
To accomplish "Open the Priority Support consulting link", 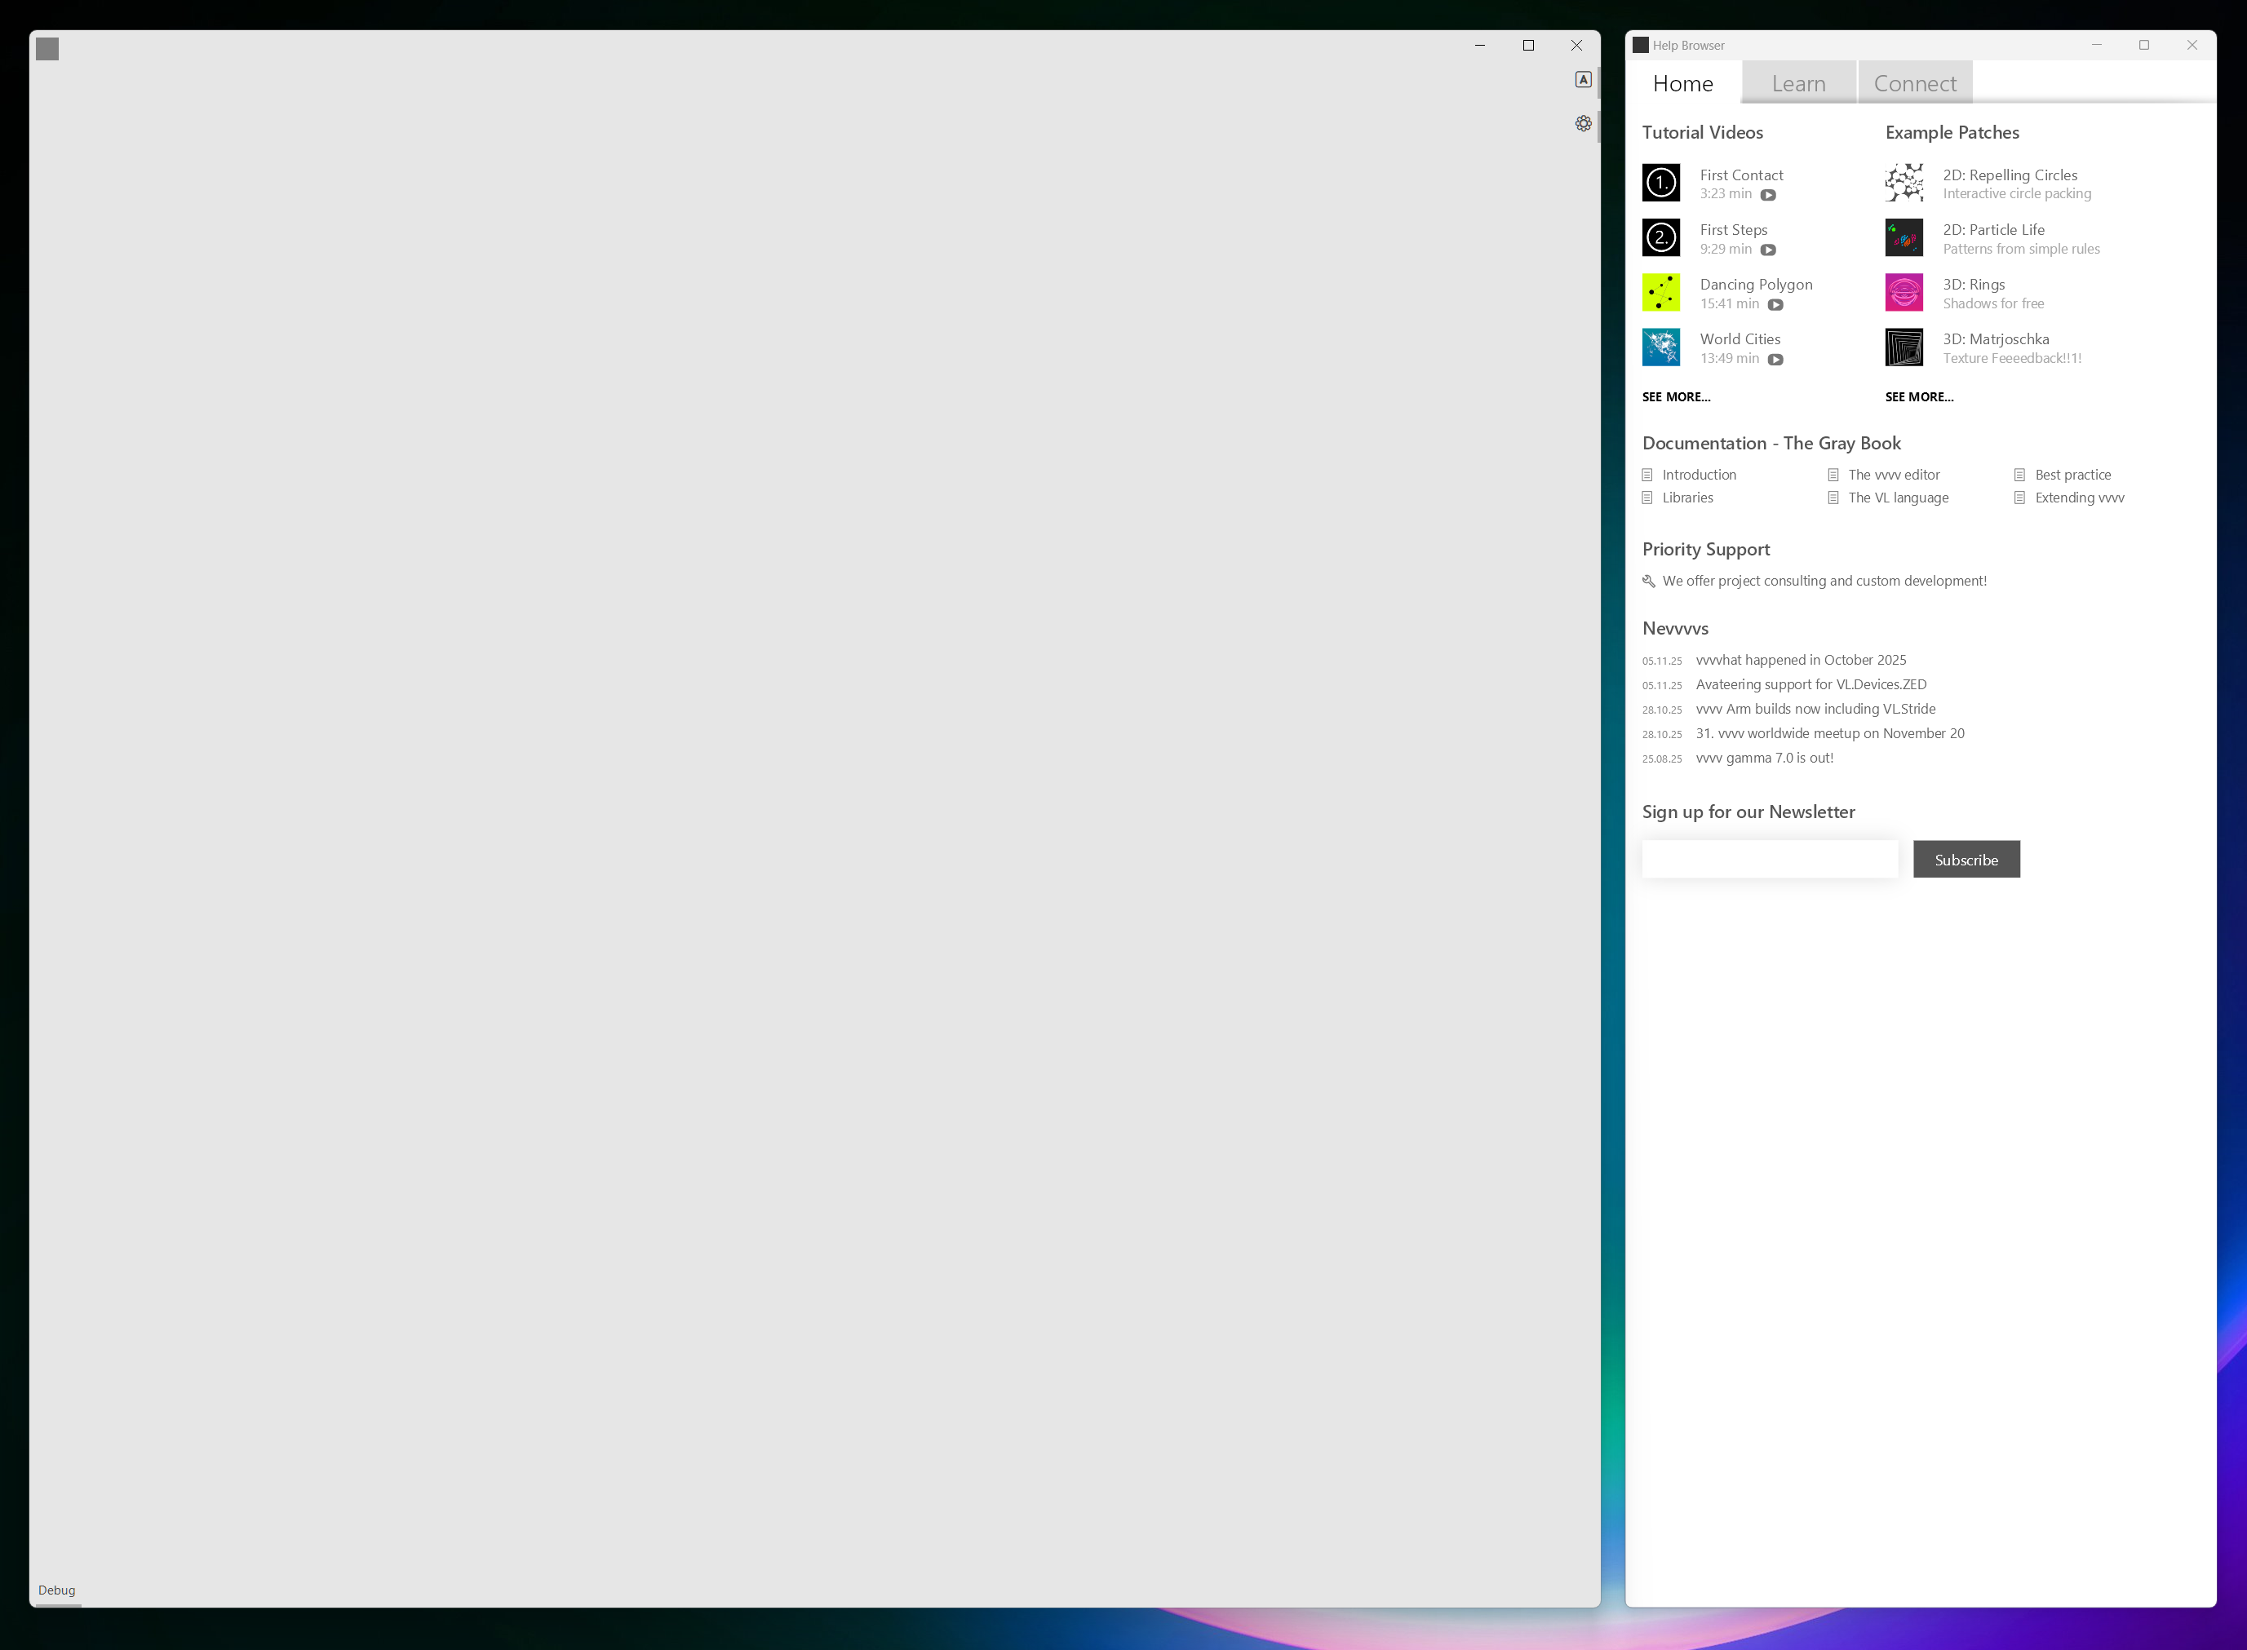I will pyautogui.click(x=1824, y=582).
